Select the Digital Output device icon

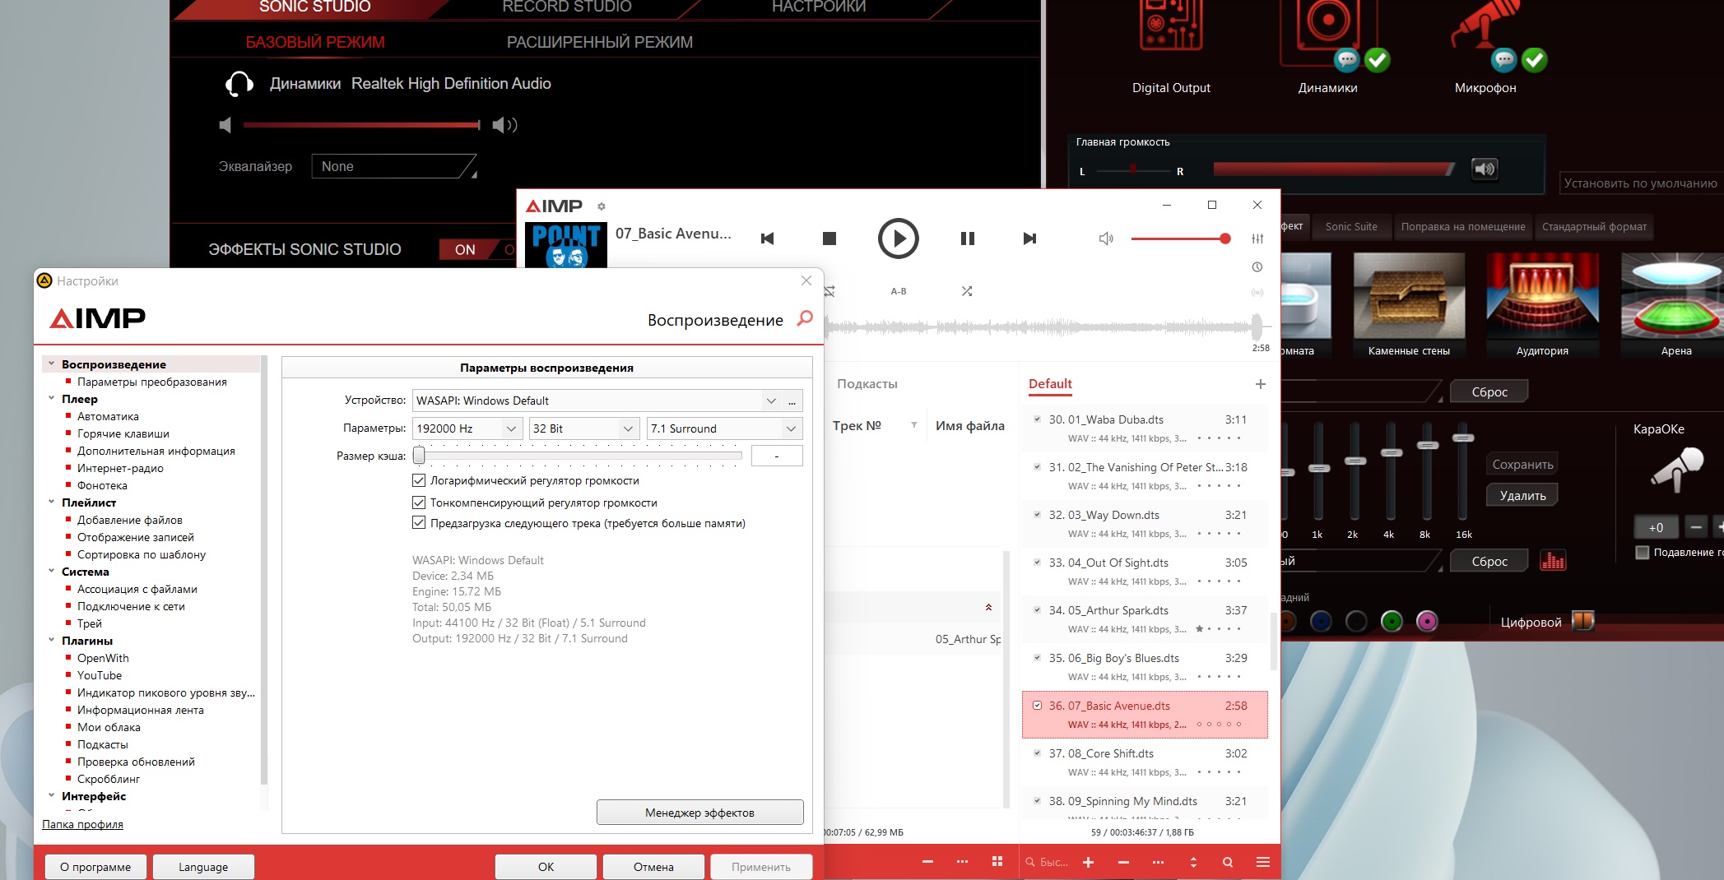(x=1171, y=25)
